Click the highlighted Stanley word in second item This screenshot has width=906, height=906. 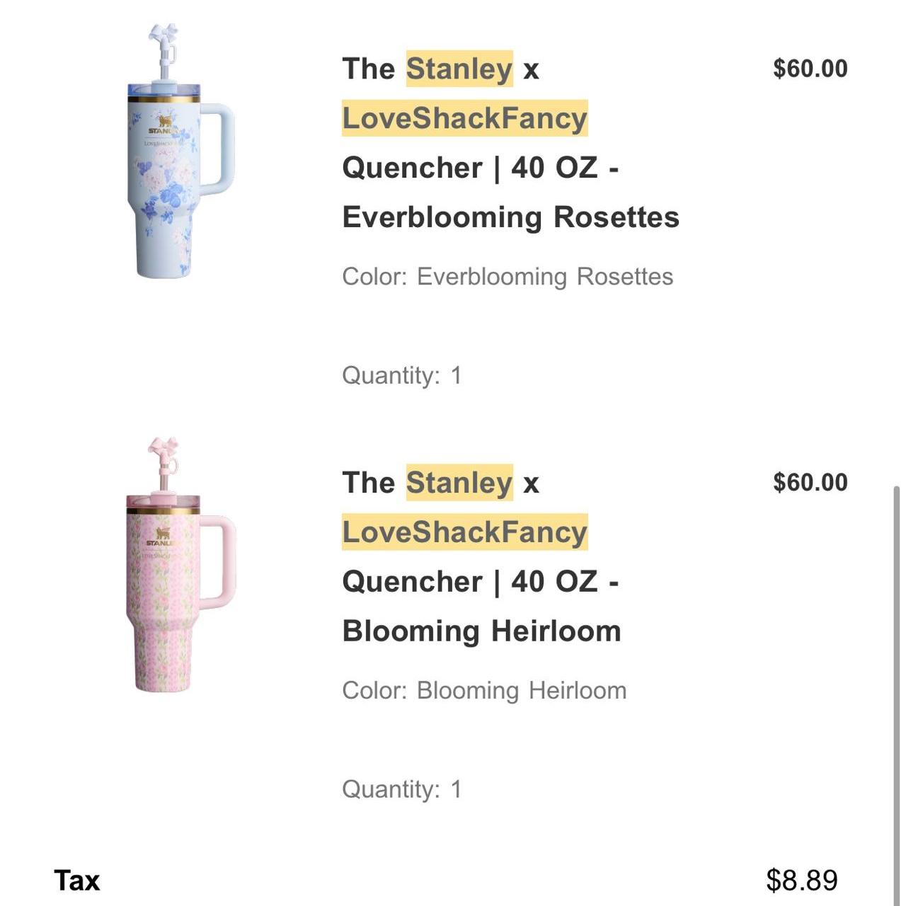[x=459, y=483]
